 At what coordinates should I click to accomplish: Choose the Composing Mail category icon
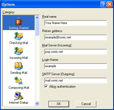point(18,81)
